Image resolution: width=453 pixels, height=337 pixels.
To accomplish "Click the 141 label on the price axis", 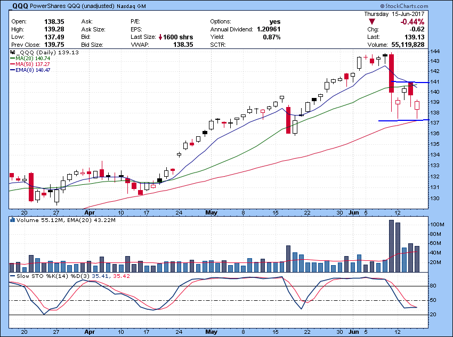I will tap(435, 82).
